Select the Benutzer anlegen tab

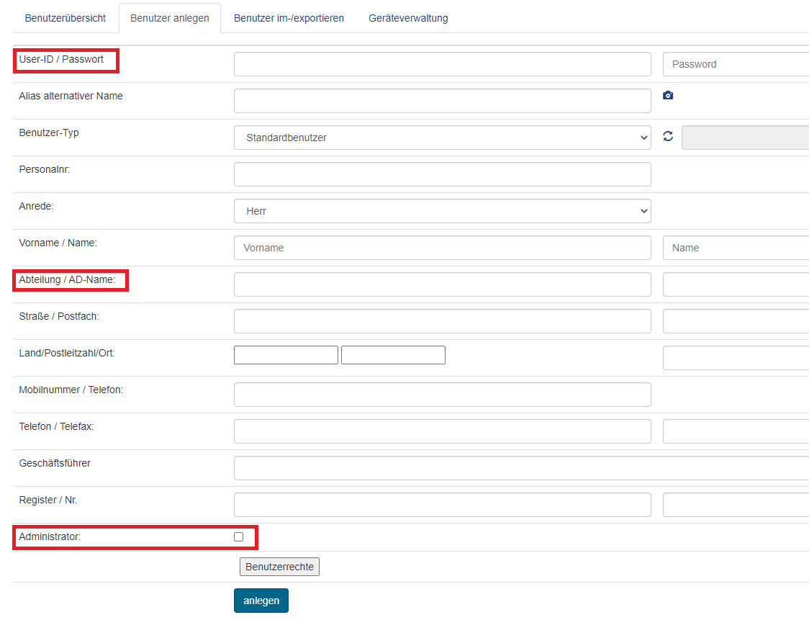pos(170,18)
